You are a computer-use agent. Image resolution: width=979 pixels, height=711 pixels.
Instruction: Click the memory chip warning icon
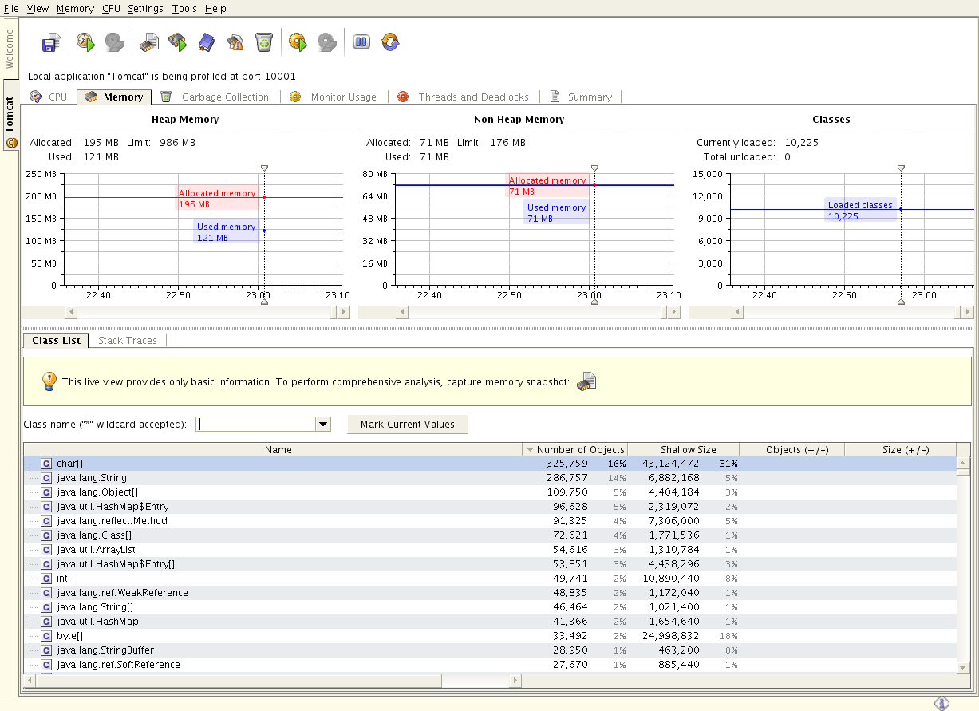[235, 42]
